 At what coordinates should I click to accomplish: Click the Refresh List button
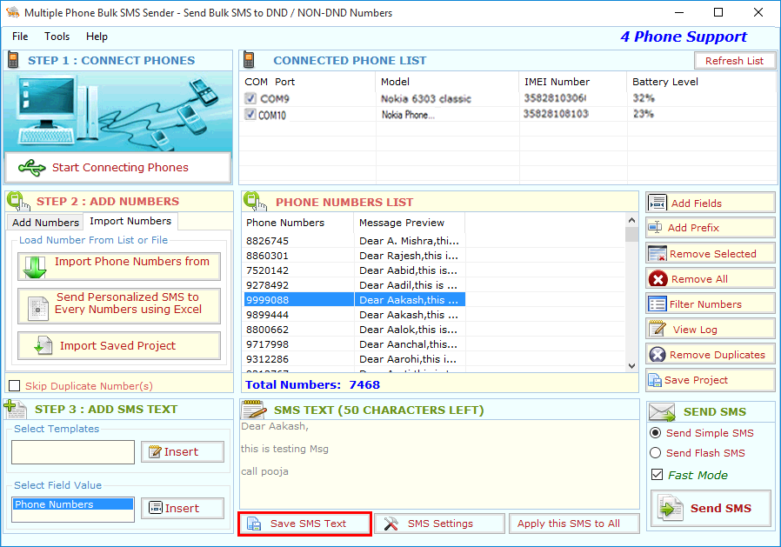click(735, 61)
